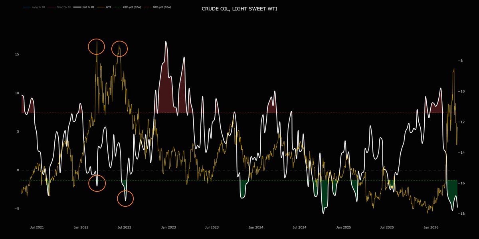Click the Jul 2023 x-axis label

point(212,227)
